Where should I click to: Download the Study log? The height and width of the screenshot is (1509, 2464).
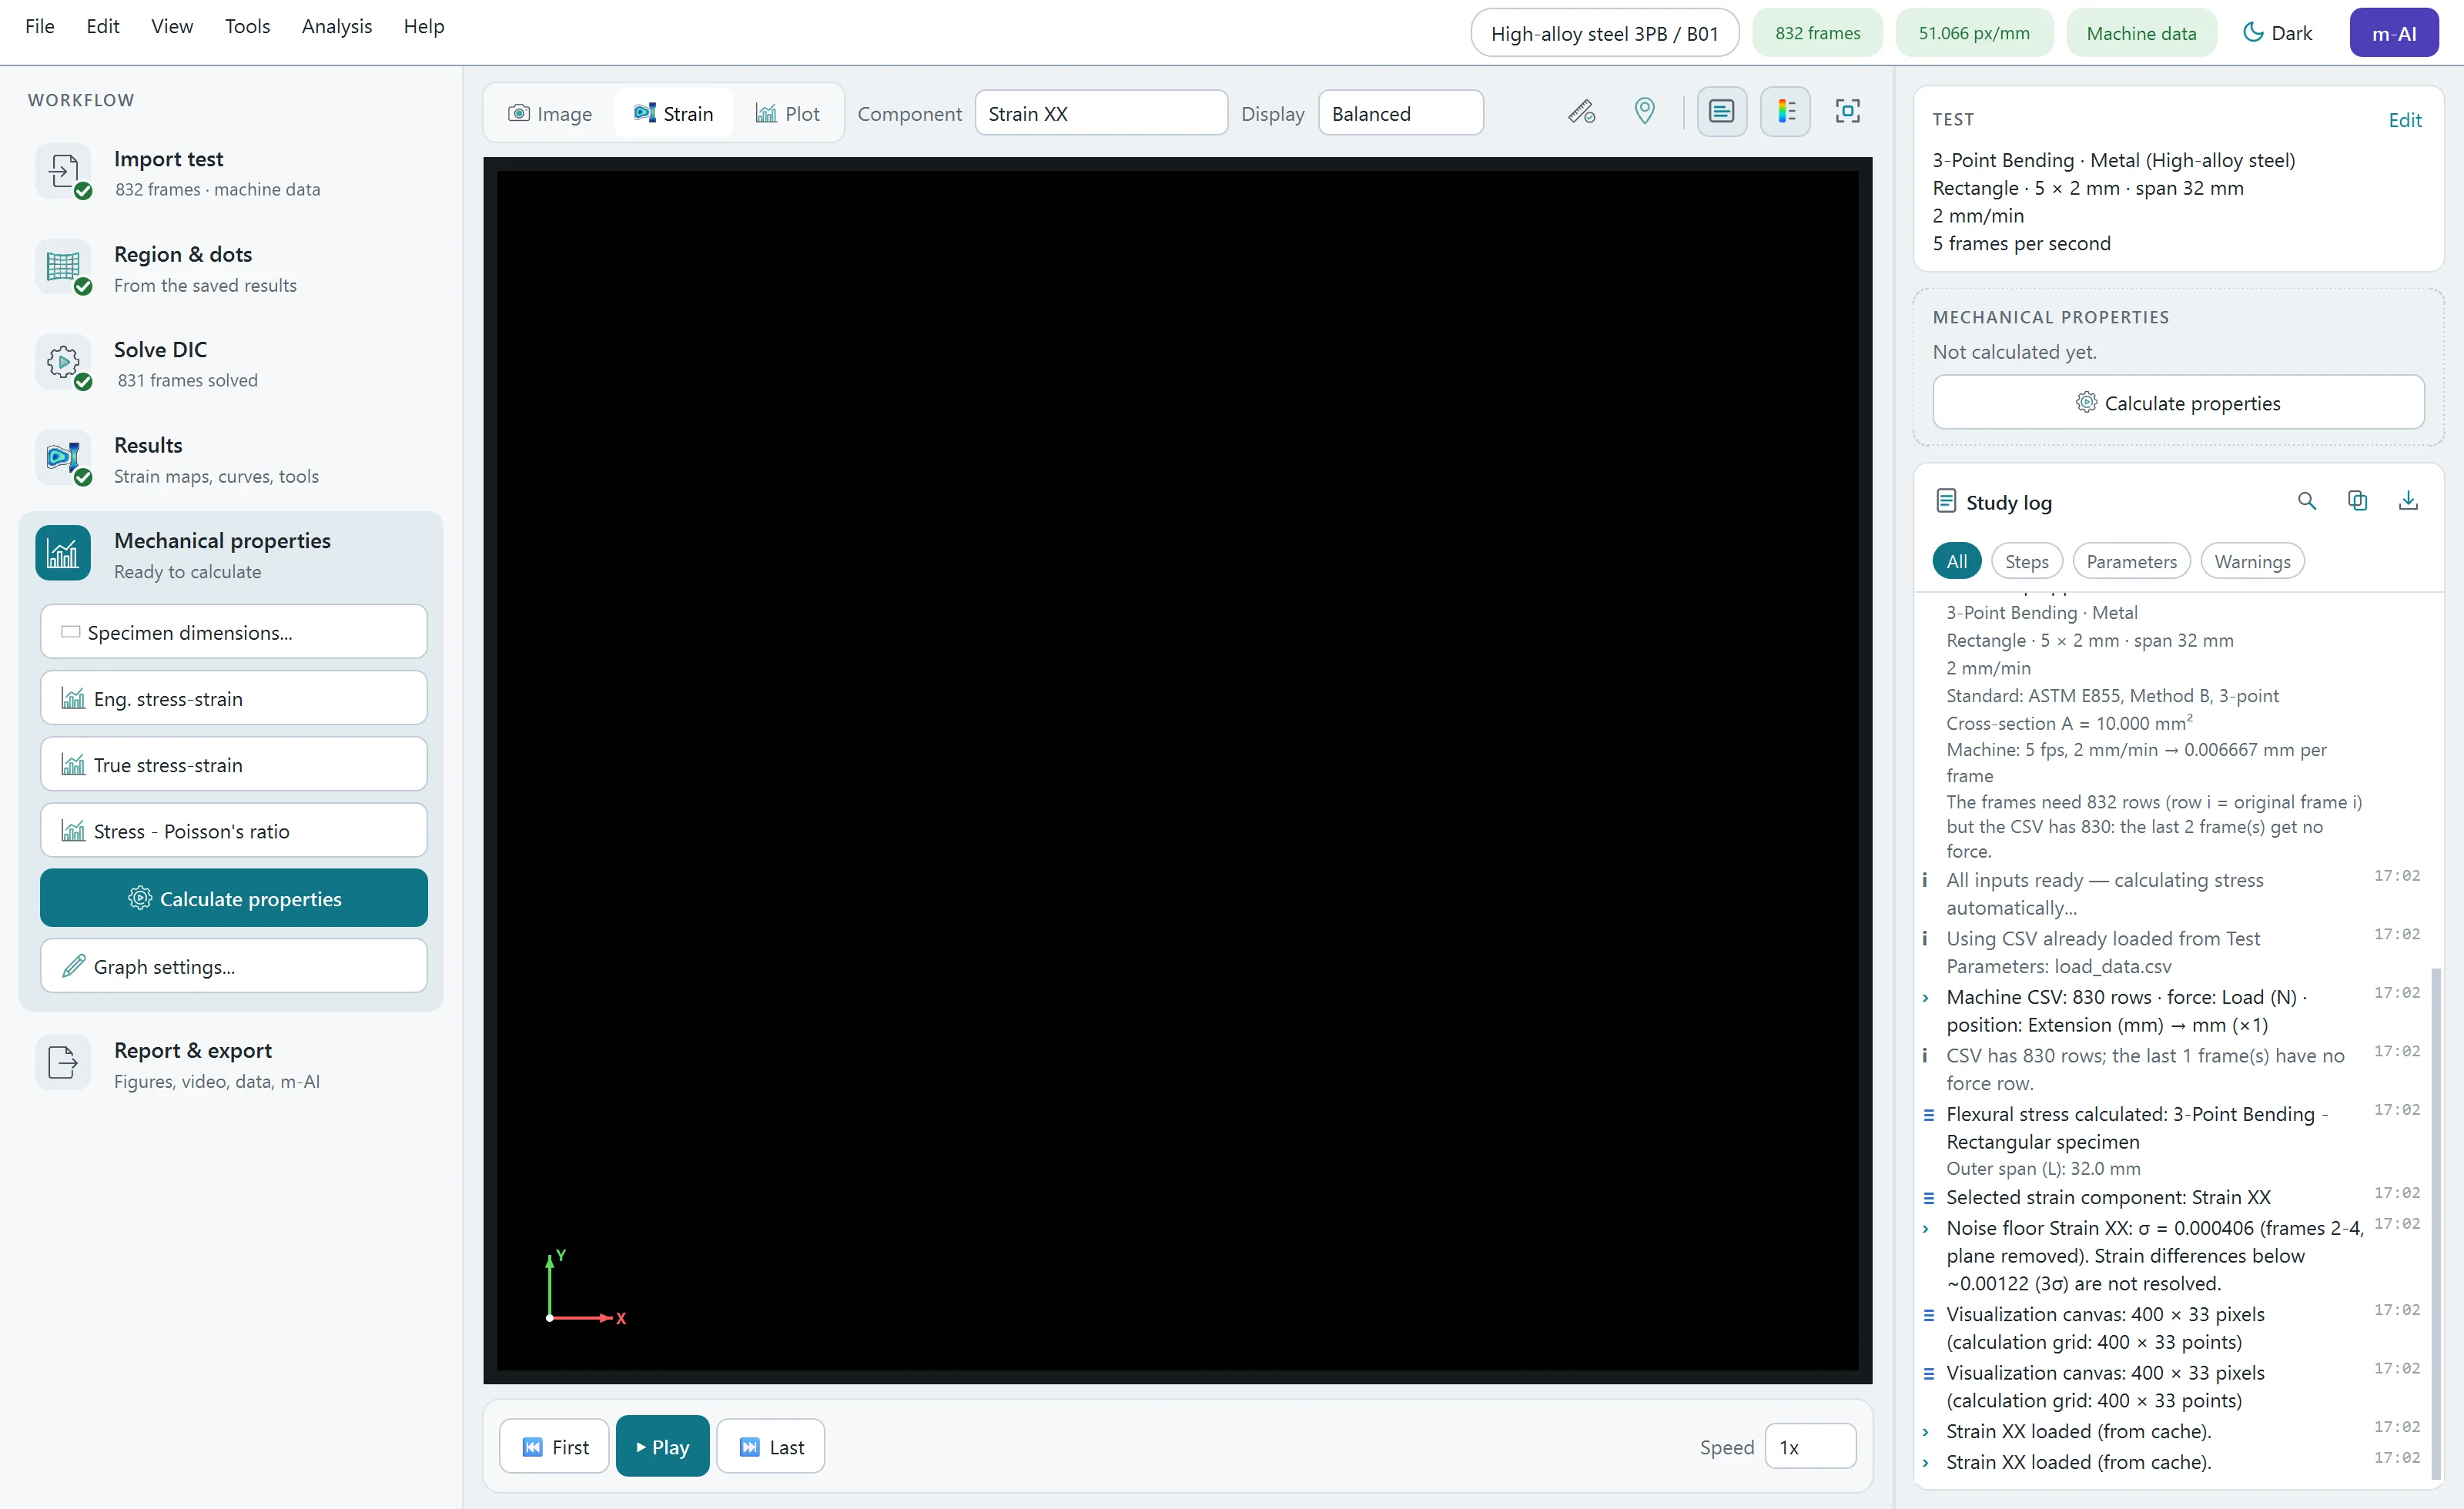(x=2408, y=501)
